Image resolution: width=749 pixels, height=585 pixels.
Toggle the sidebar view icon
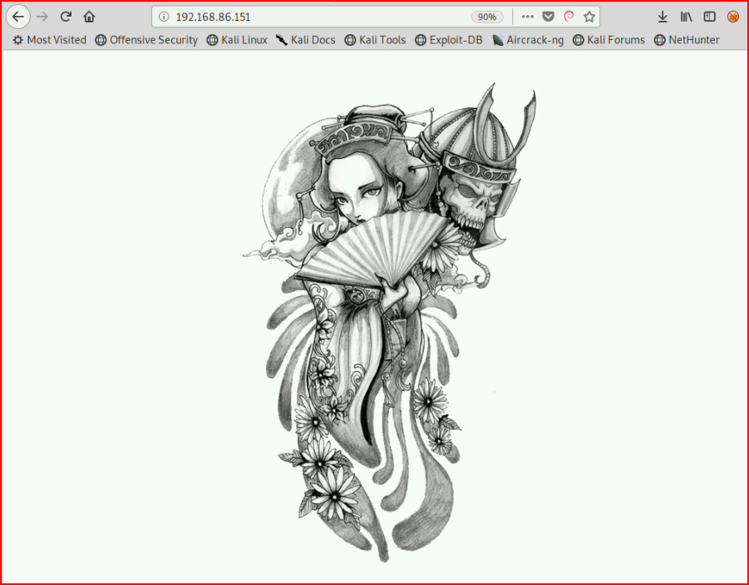coord(709,17)
